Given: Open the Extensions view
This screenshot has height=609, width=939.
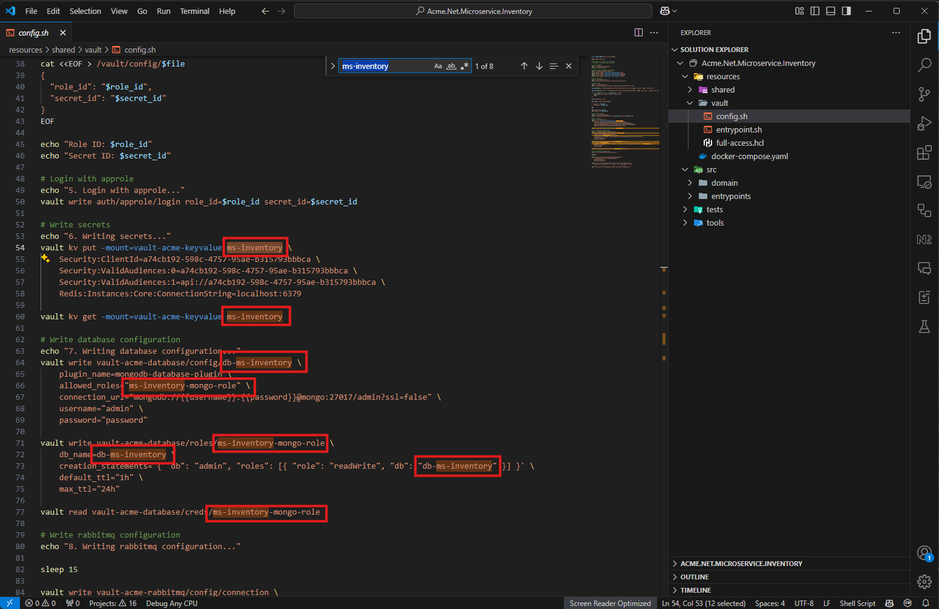Looking at the screenshot, I should [x=924, y=152].
